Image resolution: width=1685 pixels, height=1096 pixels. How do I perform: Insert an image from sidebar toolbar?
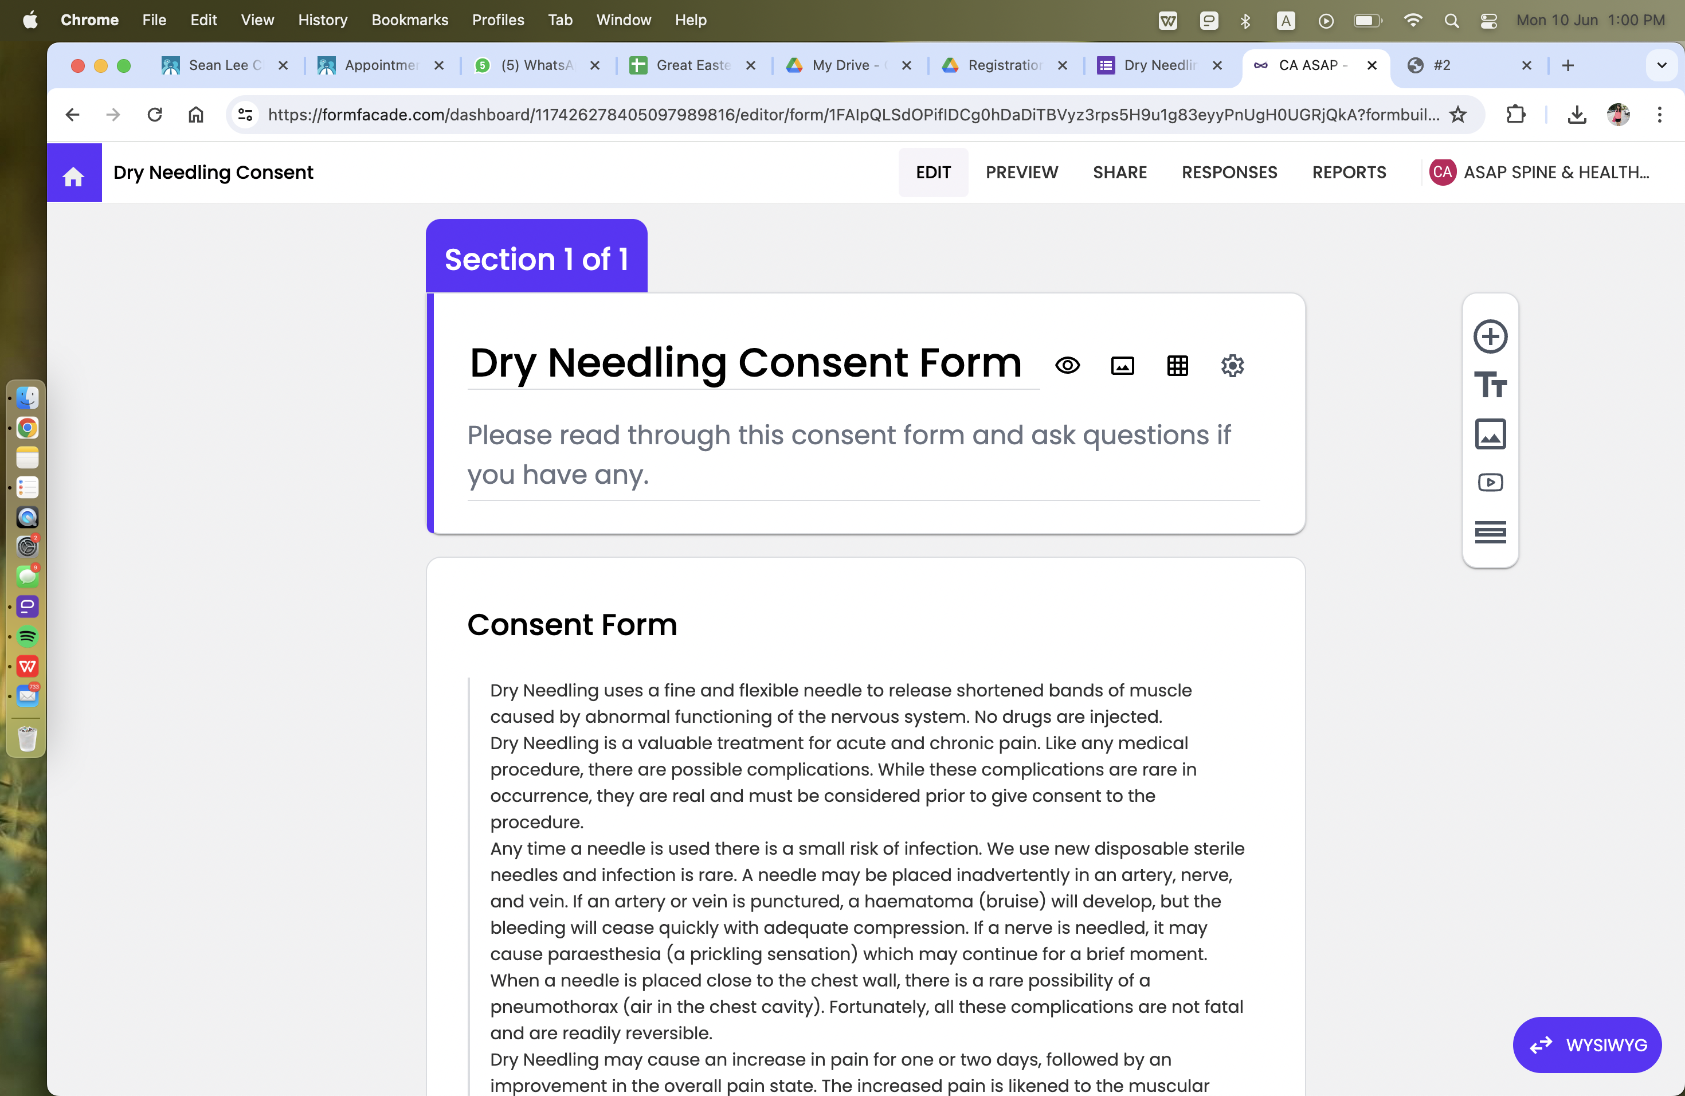1490,434
